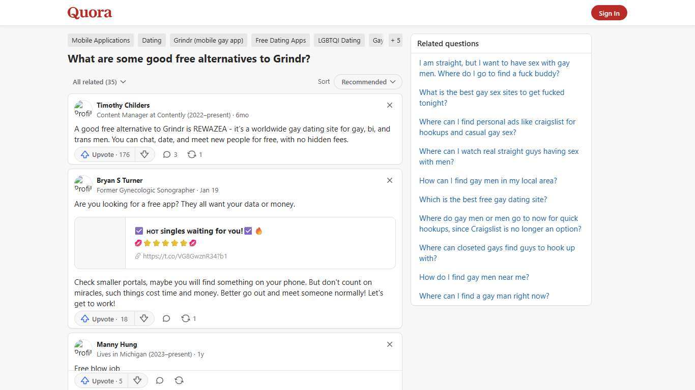Click the repost icon on Manny Hung's answer

(x=179, y=380)
